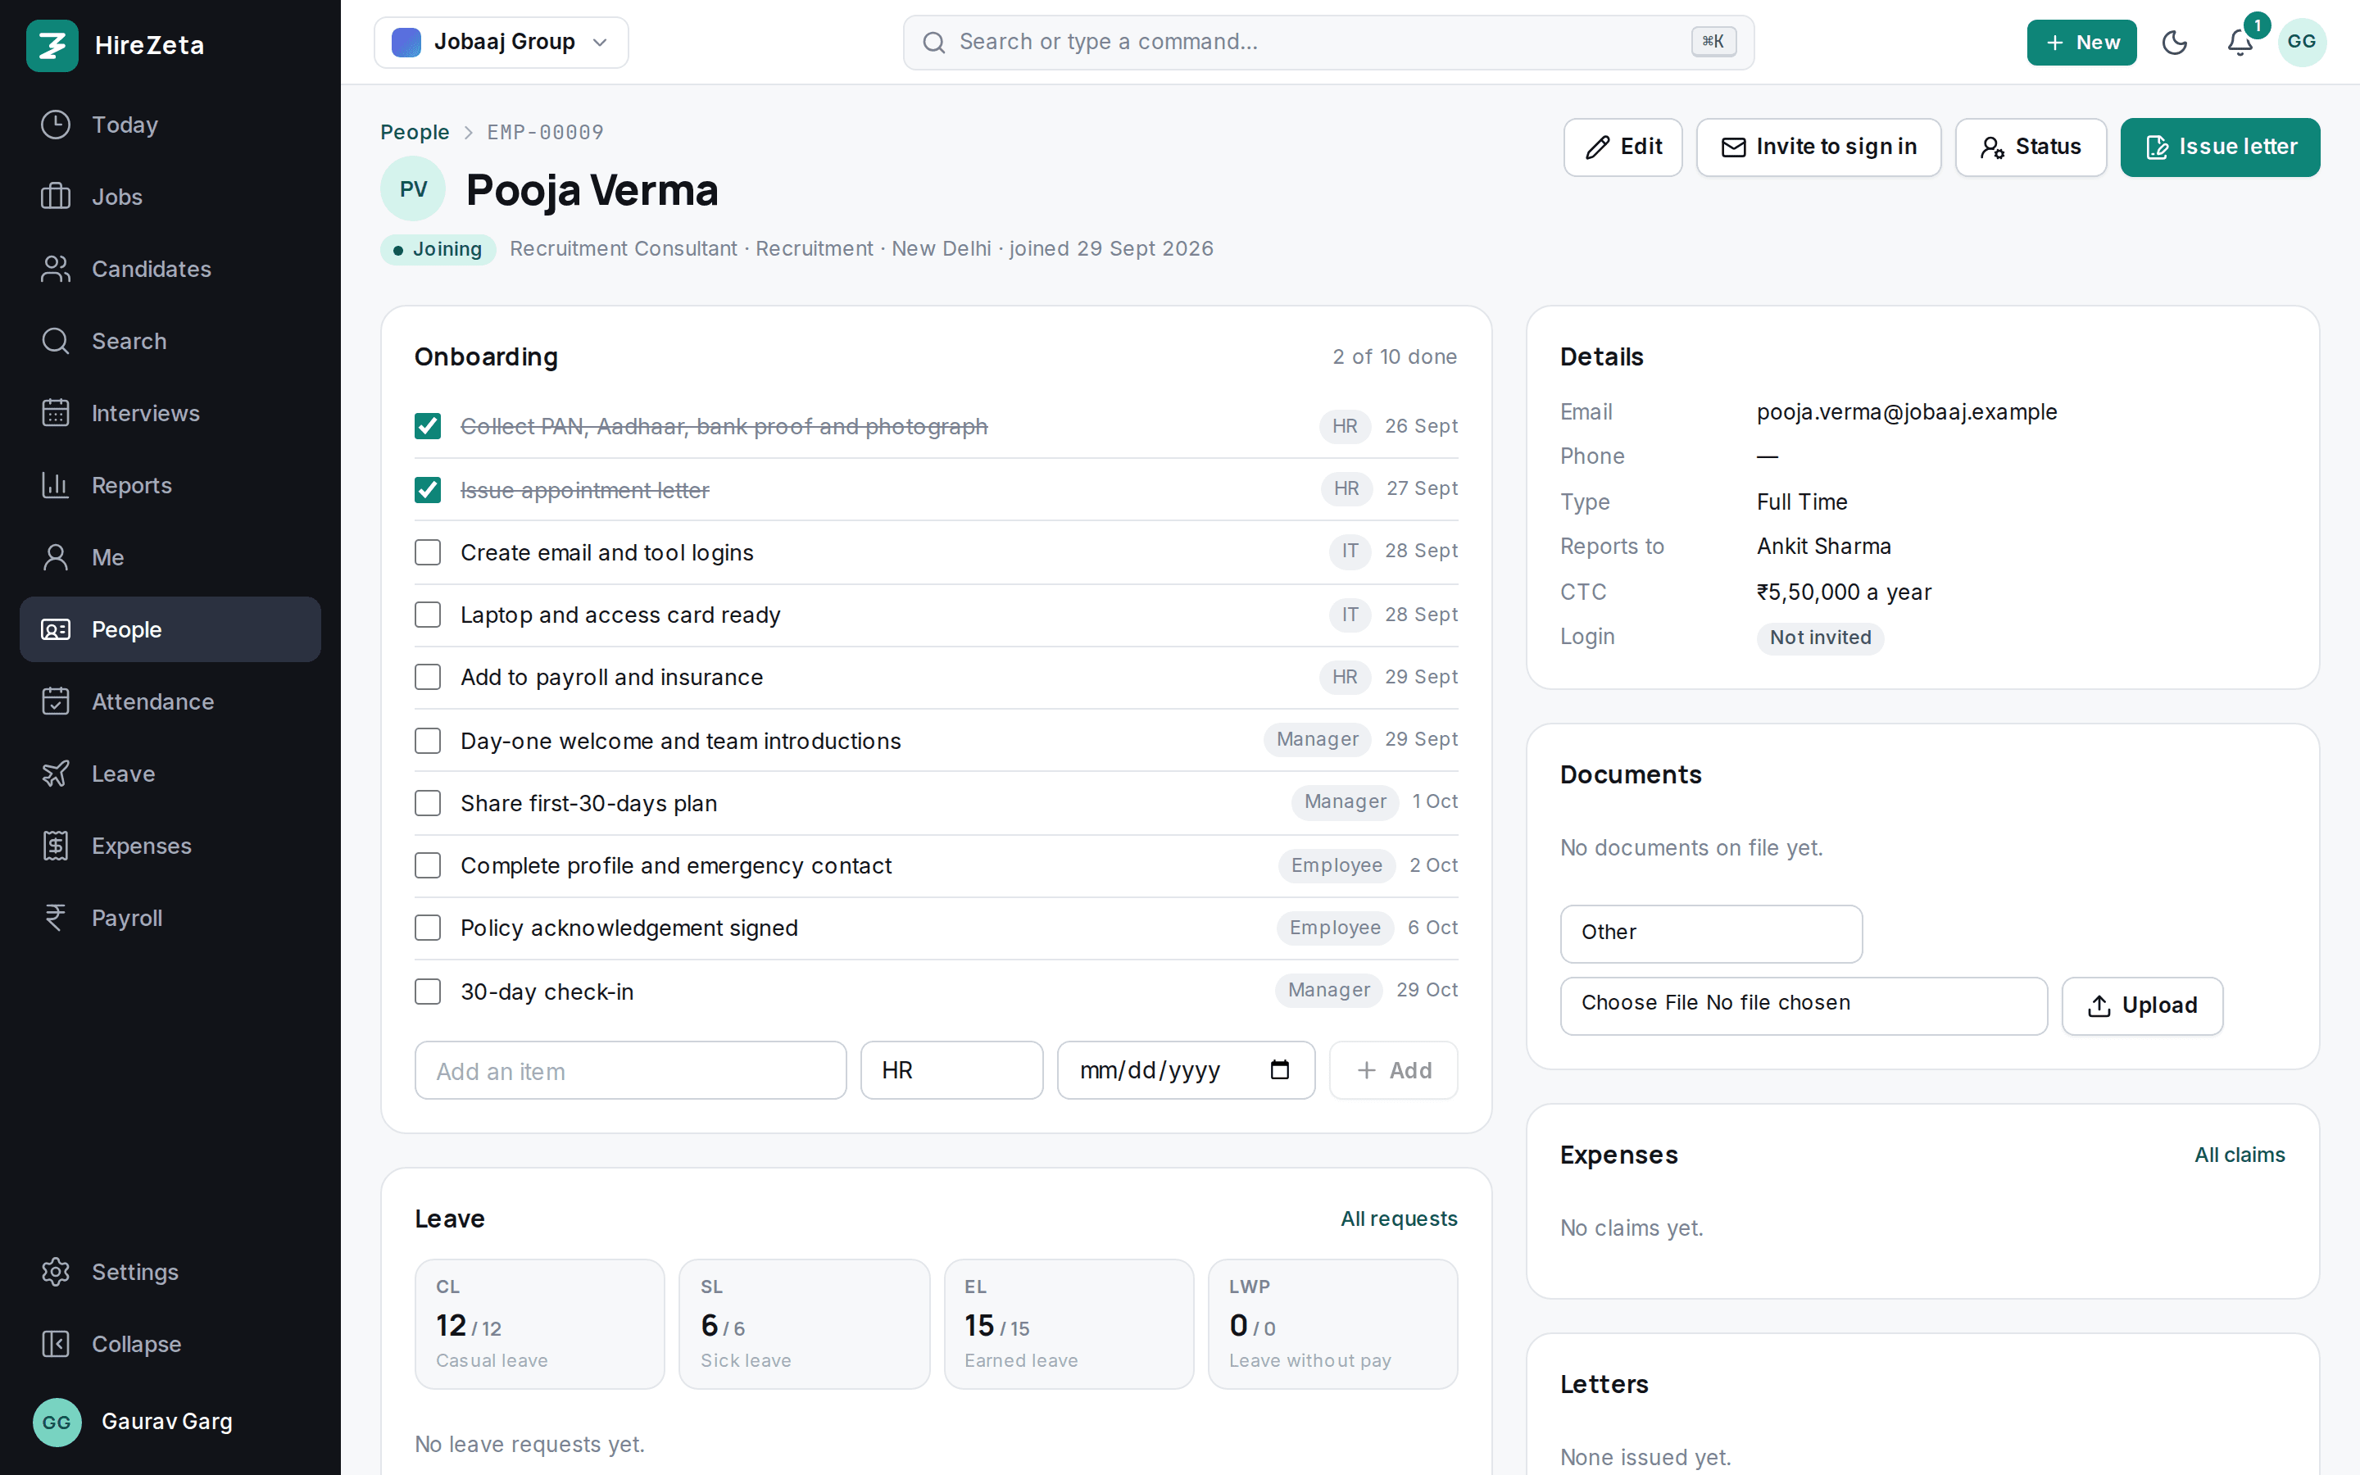This screenshot has height=1475, width=2360.
Task: Open the HR owner dropdown for new item
Action: (952, 1070)
